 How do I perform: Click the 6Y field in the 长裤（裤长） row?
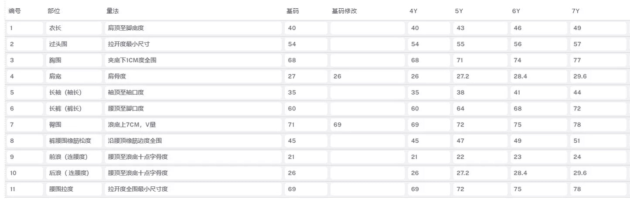pyautogui.click(x=539, y=109)
